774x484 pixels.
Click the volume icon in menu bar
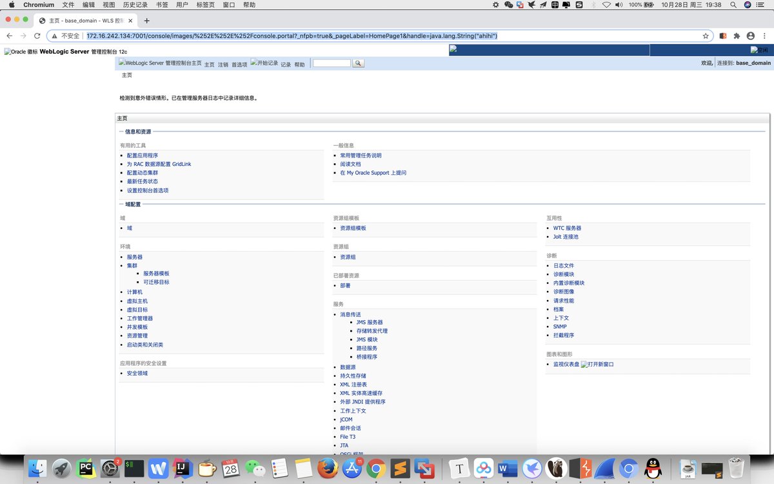pos(619,5)
